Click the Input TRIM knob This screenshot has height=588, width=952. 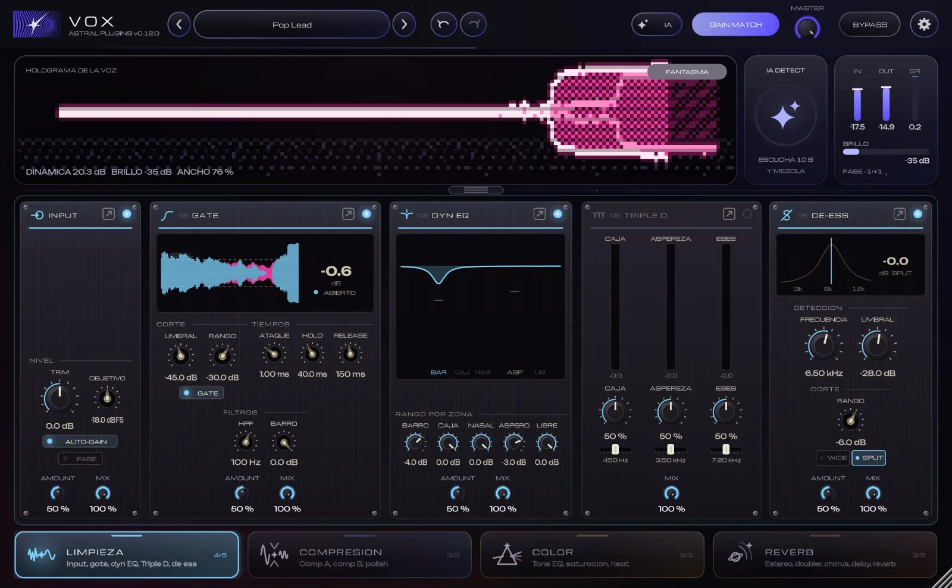pyautogui.click(x=59, y=398)
